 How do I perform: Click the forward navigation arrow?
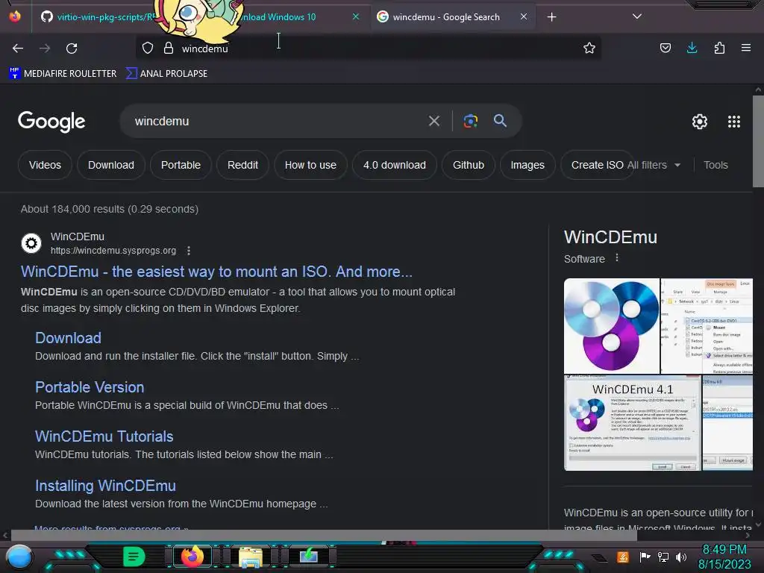coord(44,48)
